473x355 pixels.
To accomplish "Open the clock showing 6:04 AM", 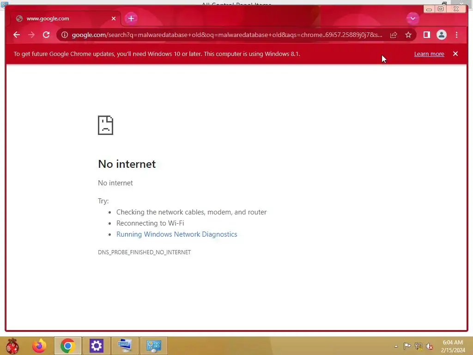I will tap(453, 346).
